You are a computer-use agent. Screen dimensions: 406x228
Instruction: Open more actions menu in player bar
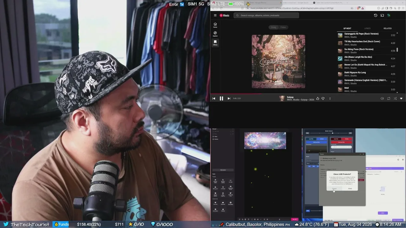[x=330, y=98]
